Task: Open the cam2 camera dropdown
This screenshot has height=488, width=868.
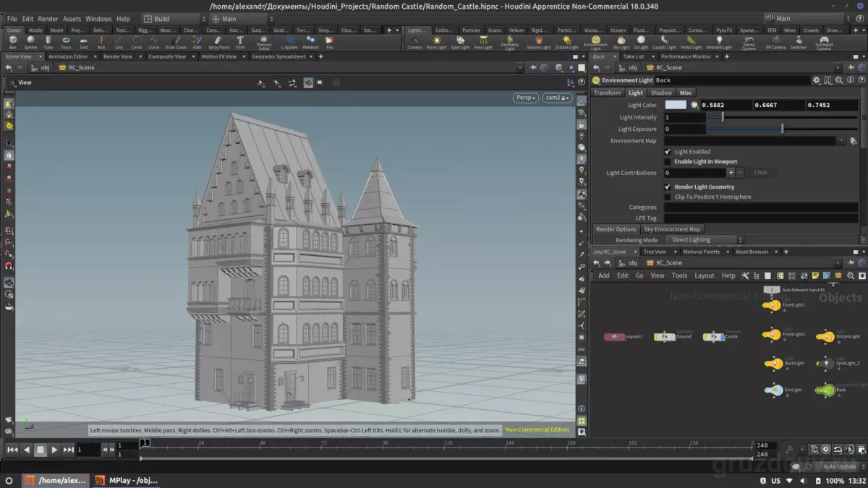Action: point(557,98)
